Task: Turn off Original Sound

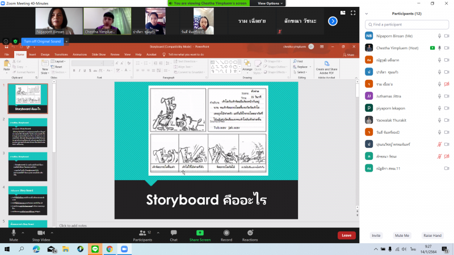Action: point(42,41)
